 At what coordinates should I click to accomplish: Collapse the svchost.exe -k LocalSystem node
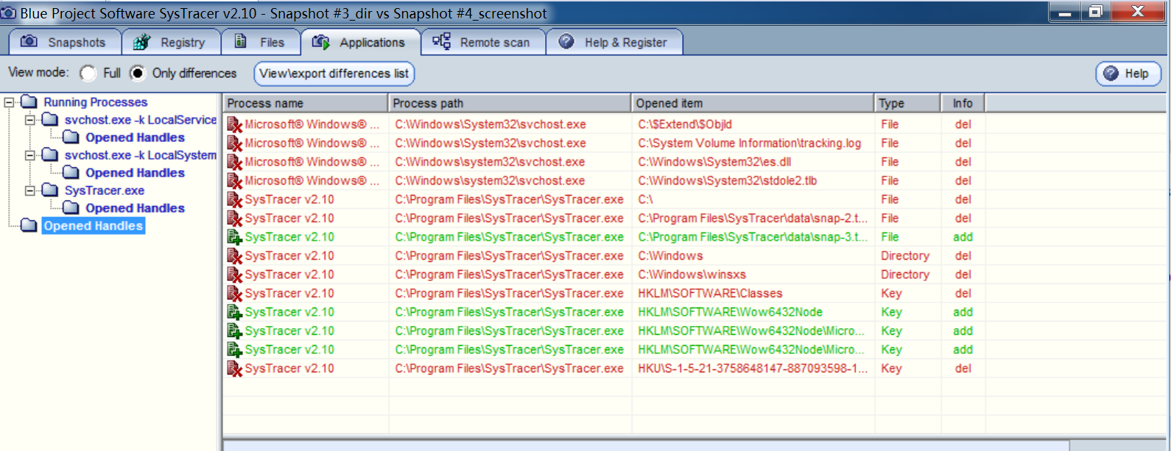[x=30, y=155]
